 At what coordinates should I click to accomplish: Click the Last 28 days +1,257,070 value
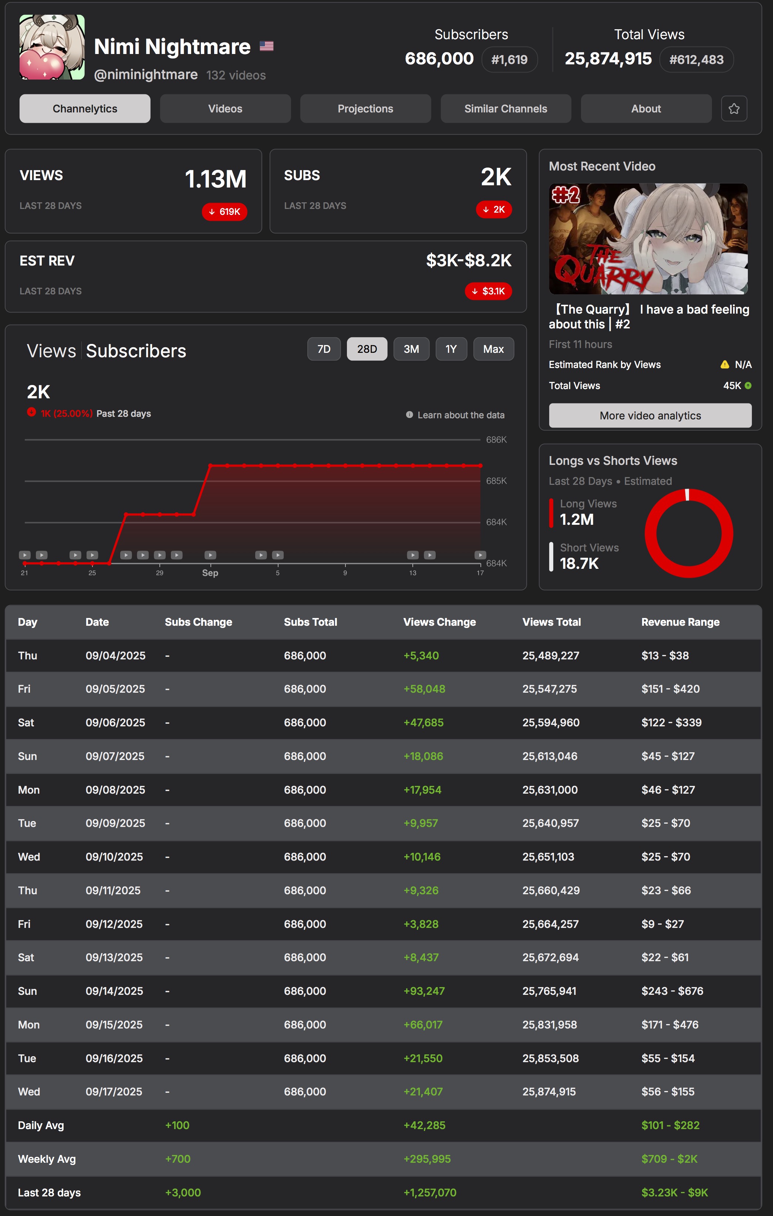430,1193
